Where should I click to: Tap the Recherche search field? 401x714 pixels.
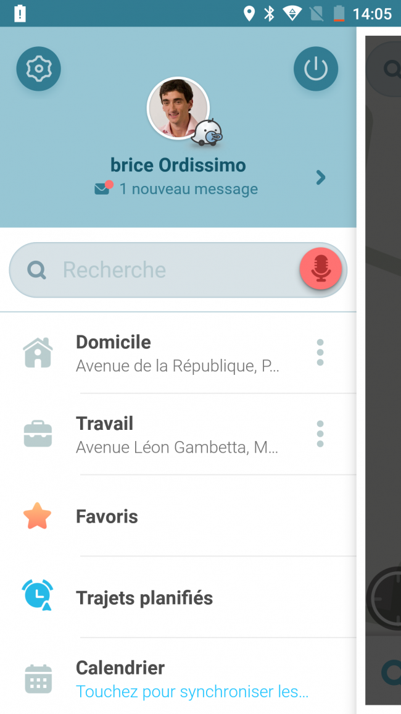(x=178, y=270)
